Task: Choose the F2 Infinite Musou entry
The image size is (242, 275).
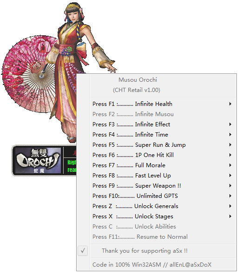Action: 157,114
